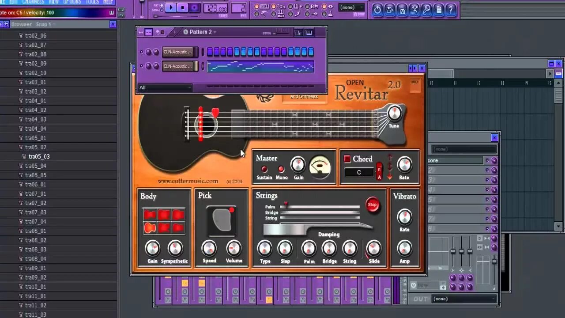Click the first step of the top channel row
This screenshot has height=318, width=565.
click(210, 52)
